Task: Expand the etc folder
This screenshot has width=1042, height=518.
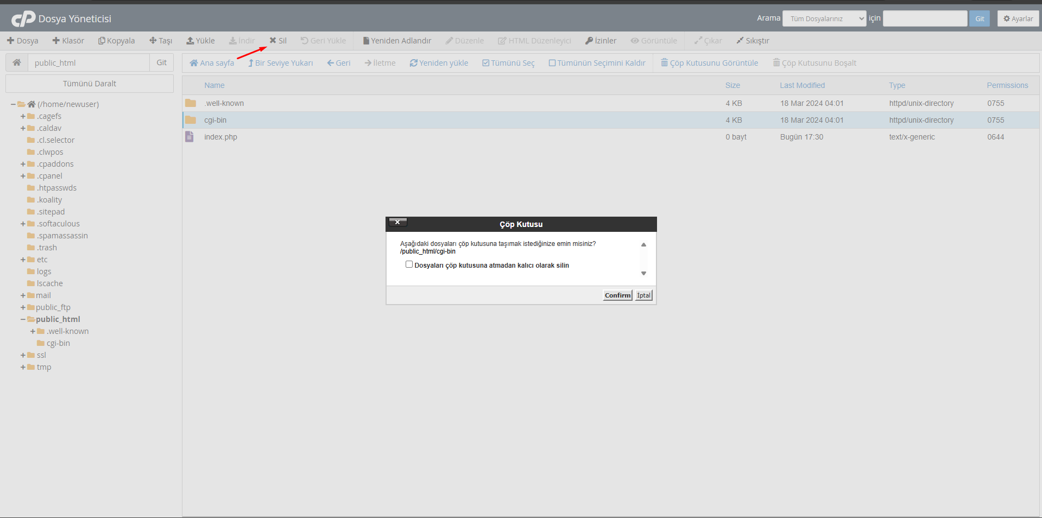Action: point(23,260)
